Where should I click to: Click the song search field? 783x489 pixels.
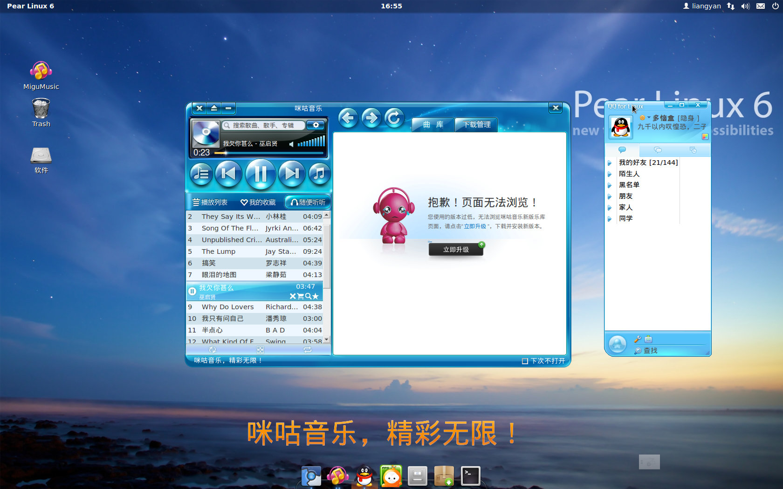[264, 125]
